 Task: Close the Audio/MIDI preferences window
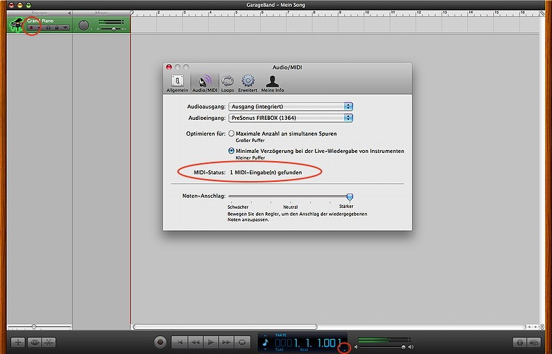tap(169, 67)
